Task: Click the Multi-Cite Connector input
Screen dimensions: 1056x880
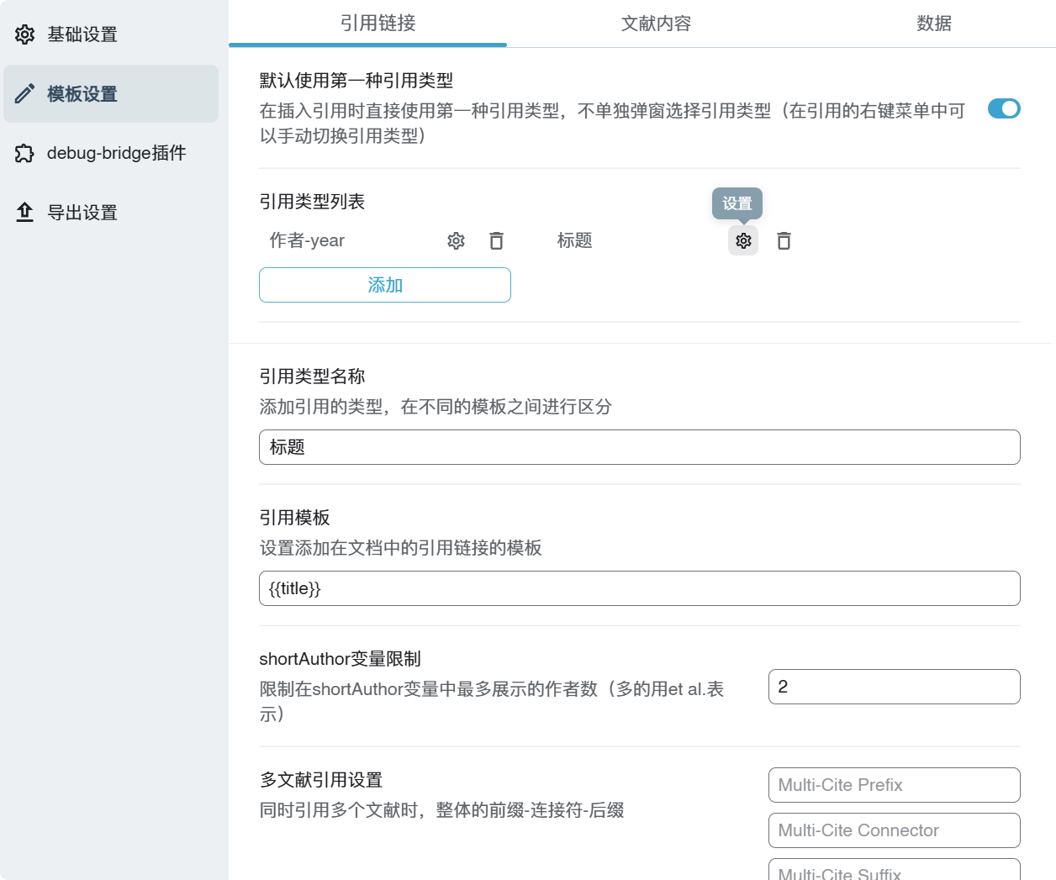Action: pos(894,830)
